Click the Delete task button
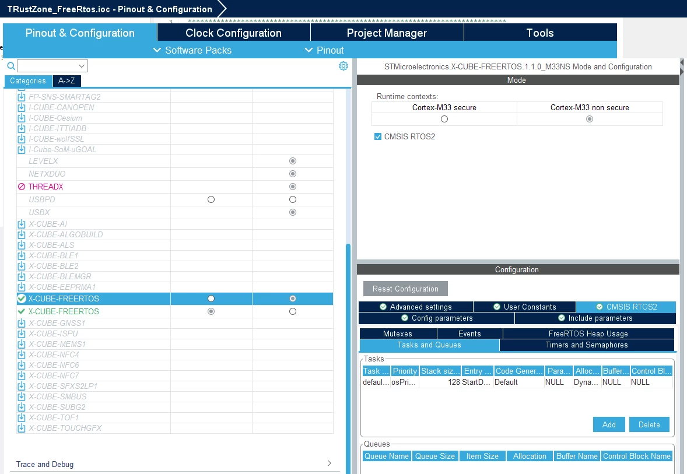This screenshot has height=474, width=687. coord(649,424)
